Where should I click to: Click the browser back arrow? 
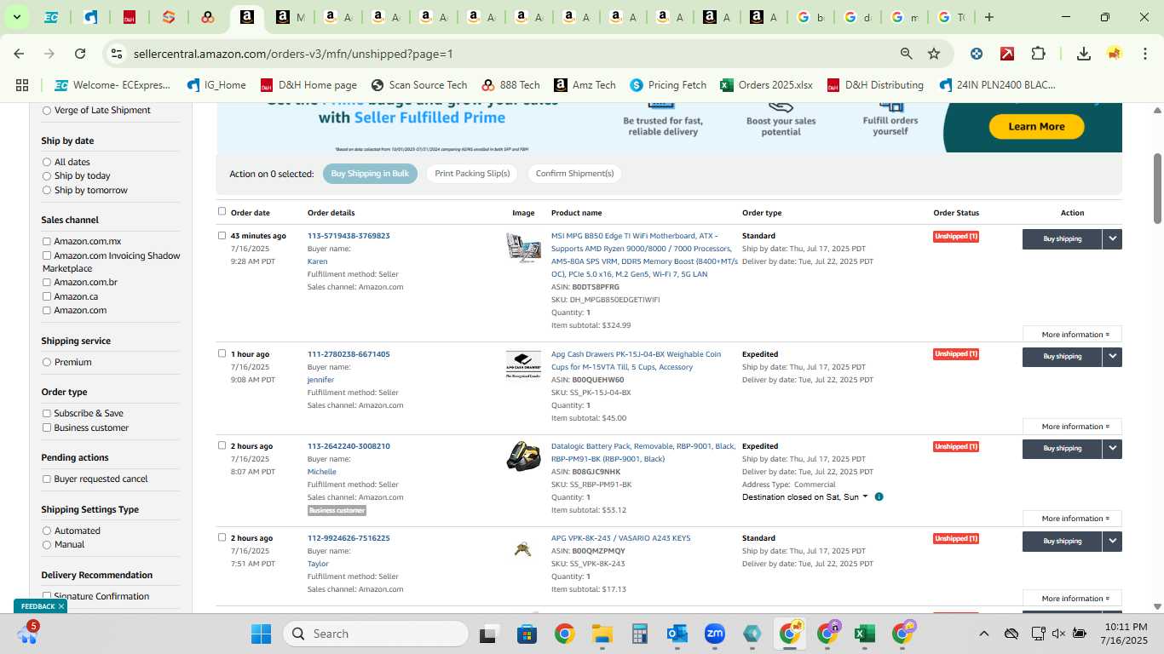19,54
